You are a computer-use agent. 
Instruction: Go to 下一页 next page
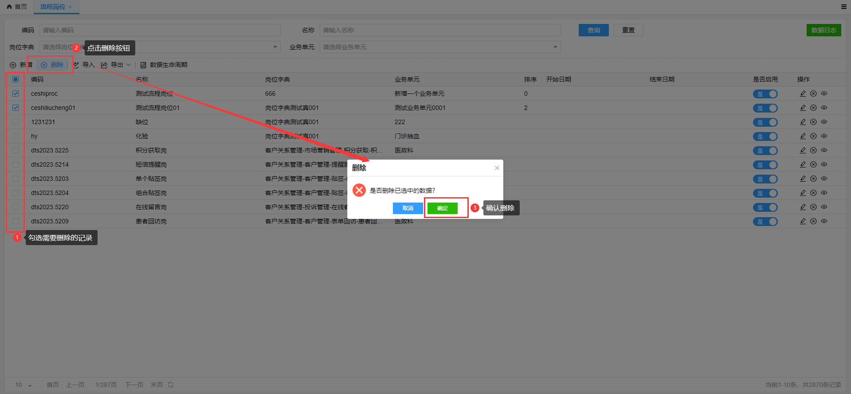(x=134, y=385)
